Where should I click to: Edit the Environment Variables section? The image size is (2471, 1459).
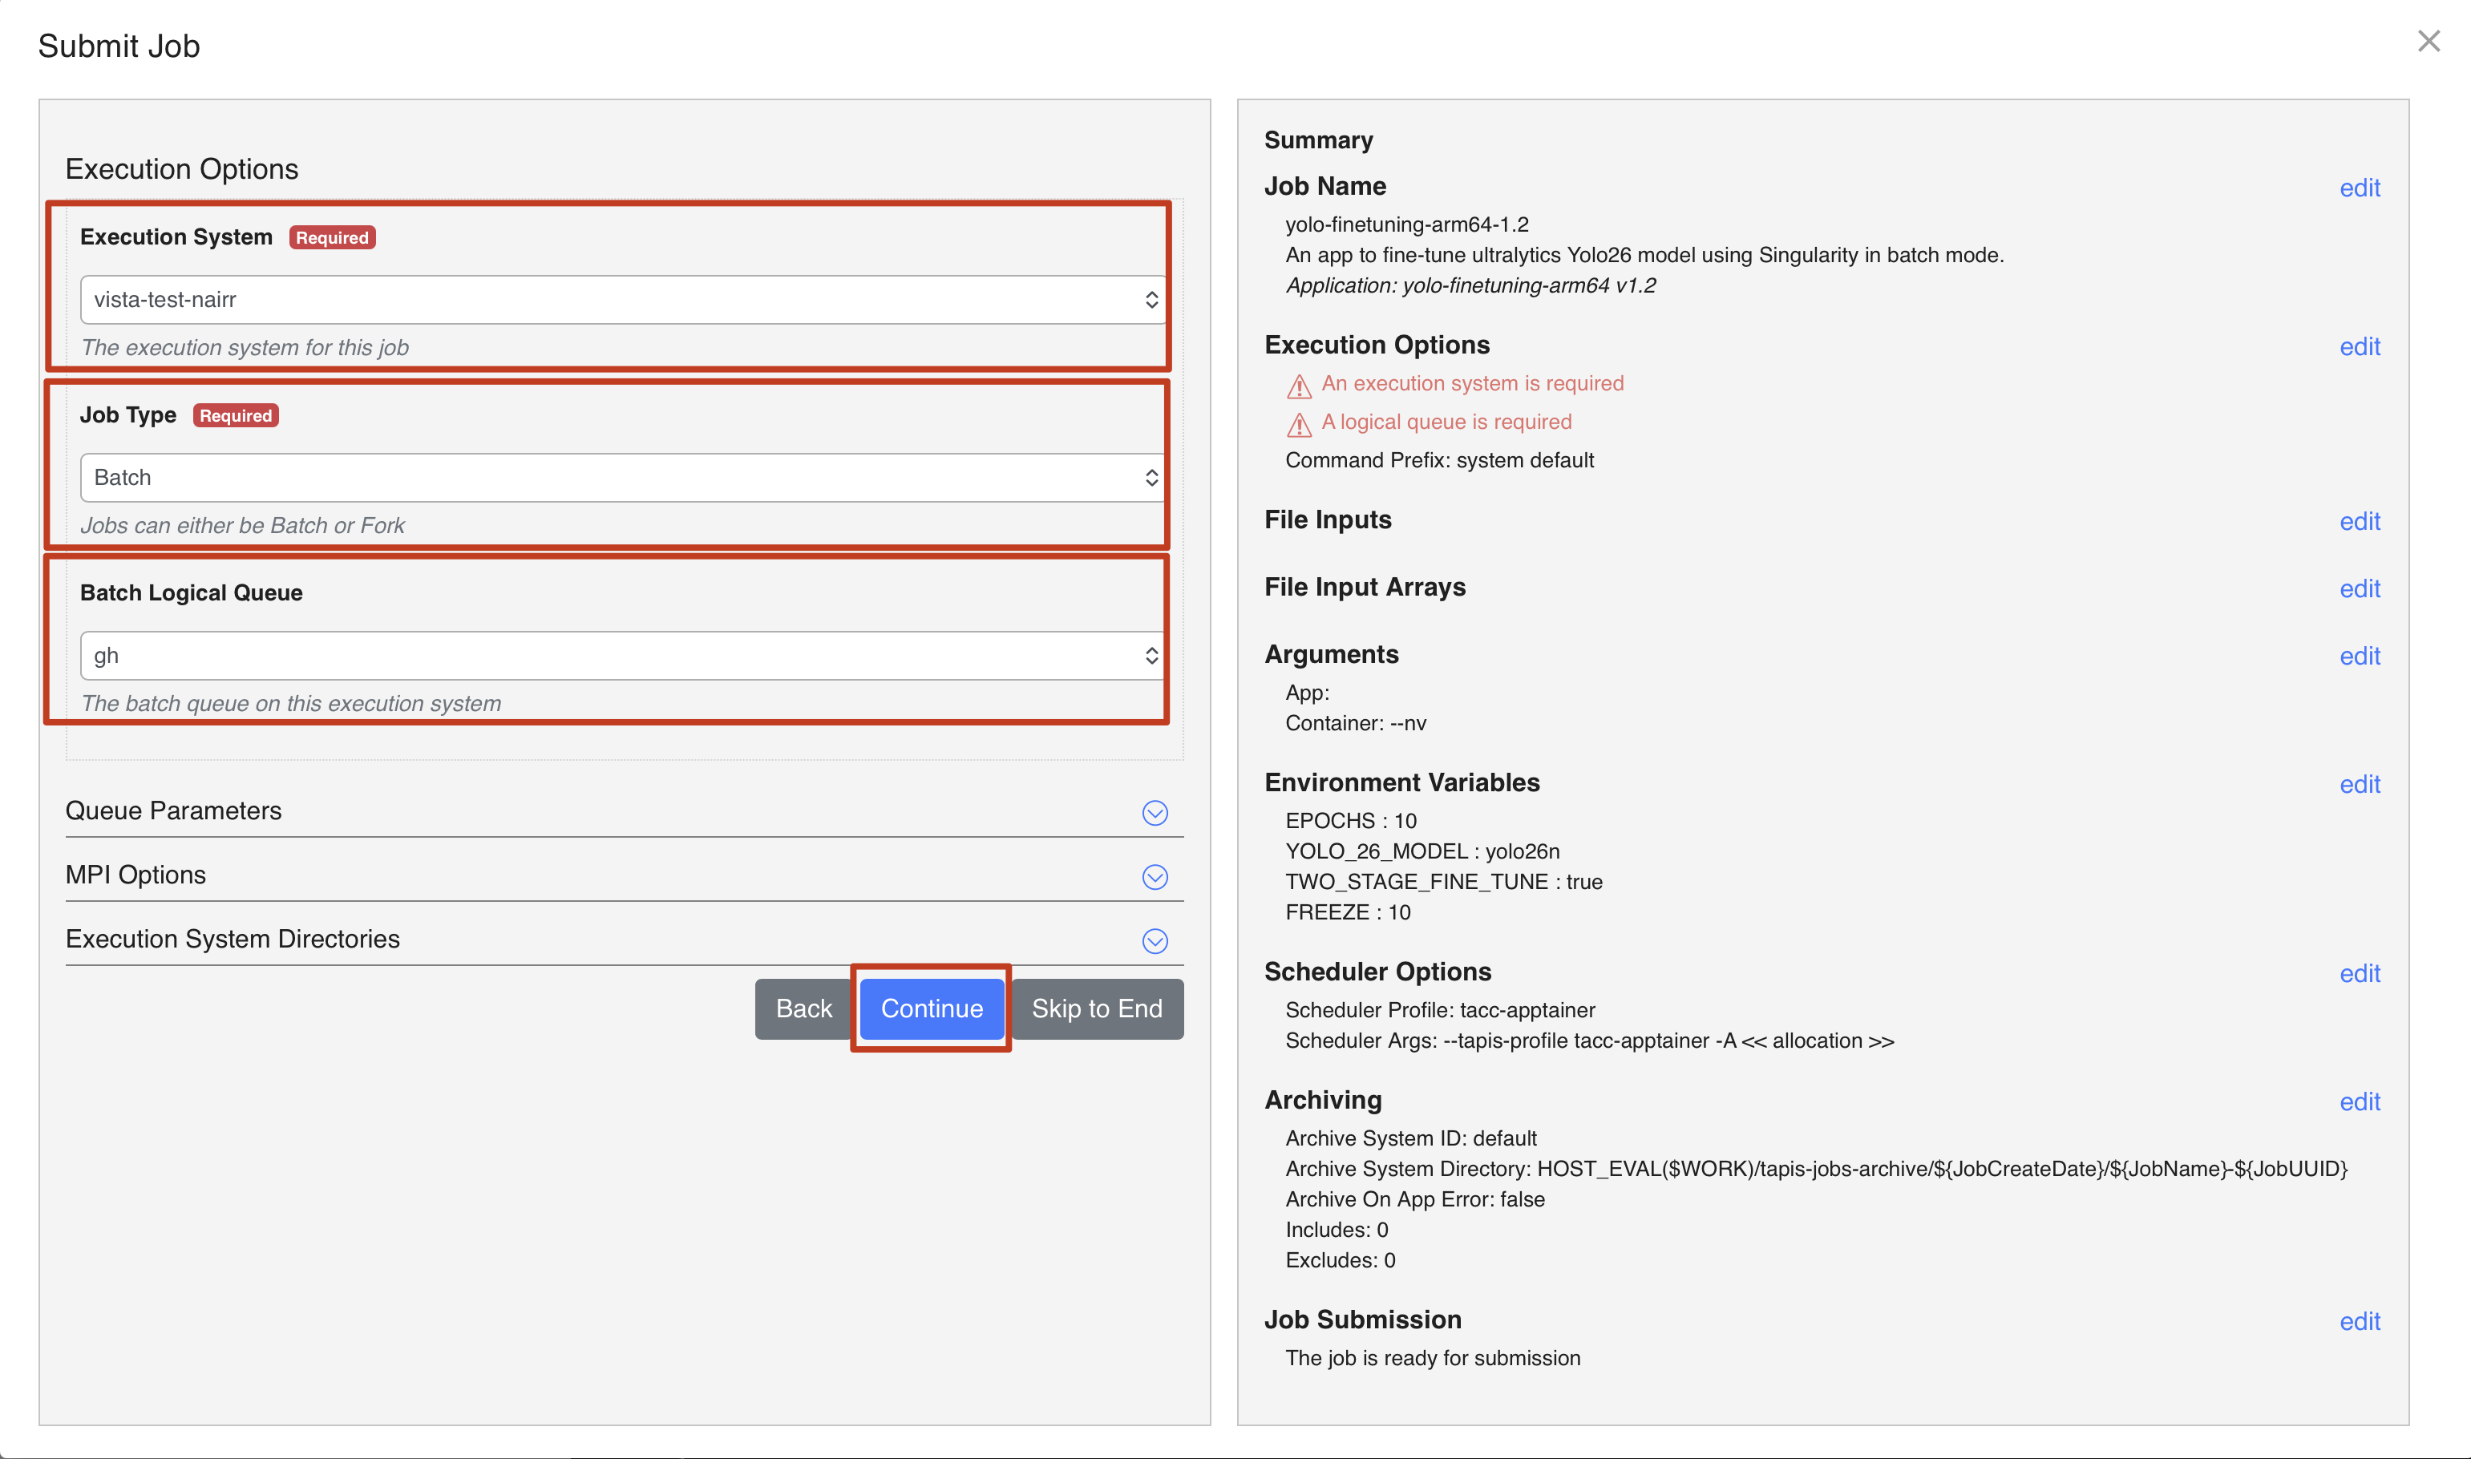[2359, 785]
